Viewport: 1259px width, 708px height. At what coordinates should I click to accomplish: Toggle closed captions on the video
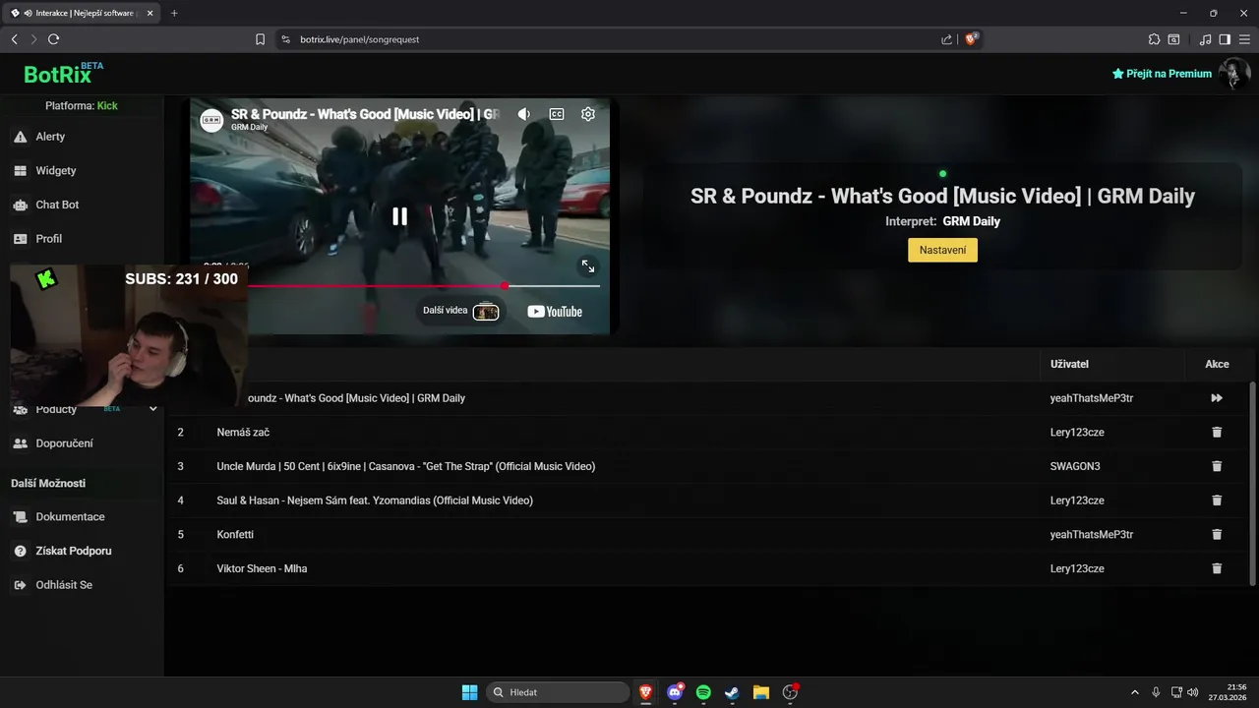(557, 114)
